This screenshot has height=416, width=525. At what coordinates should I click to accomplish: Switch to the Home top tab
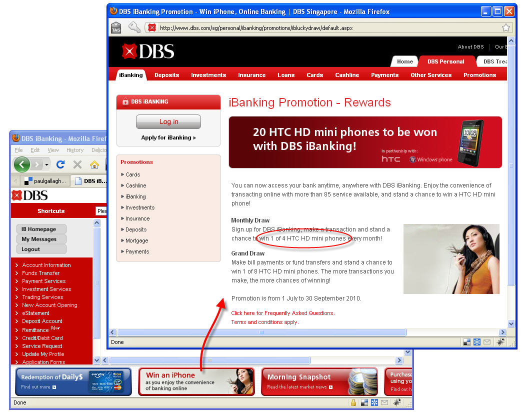(405, 61)
